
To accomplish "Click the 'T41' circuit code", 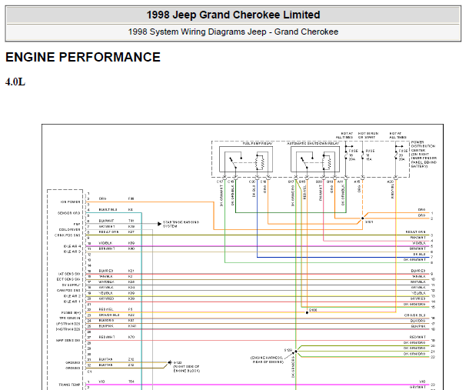I will point(131,221).
